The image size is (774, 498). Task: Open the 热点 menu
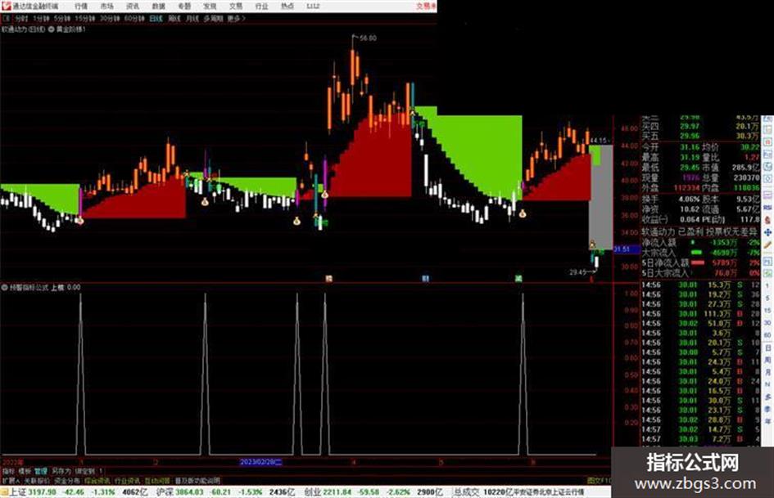[287, 7]
